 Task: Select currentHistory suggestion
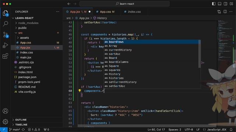(x=151, y=50)
